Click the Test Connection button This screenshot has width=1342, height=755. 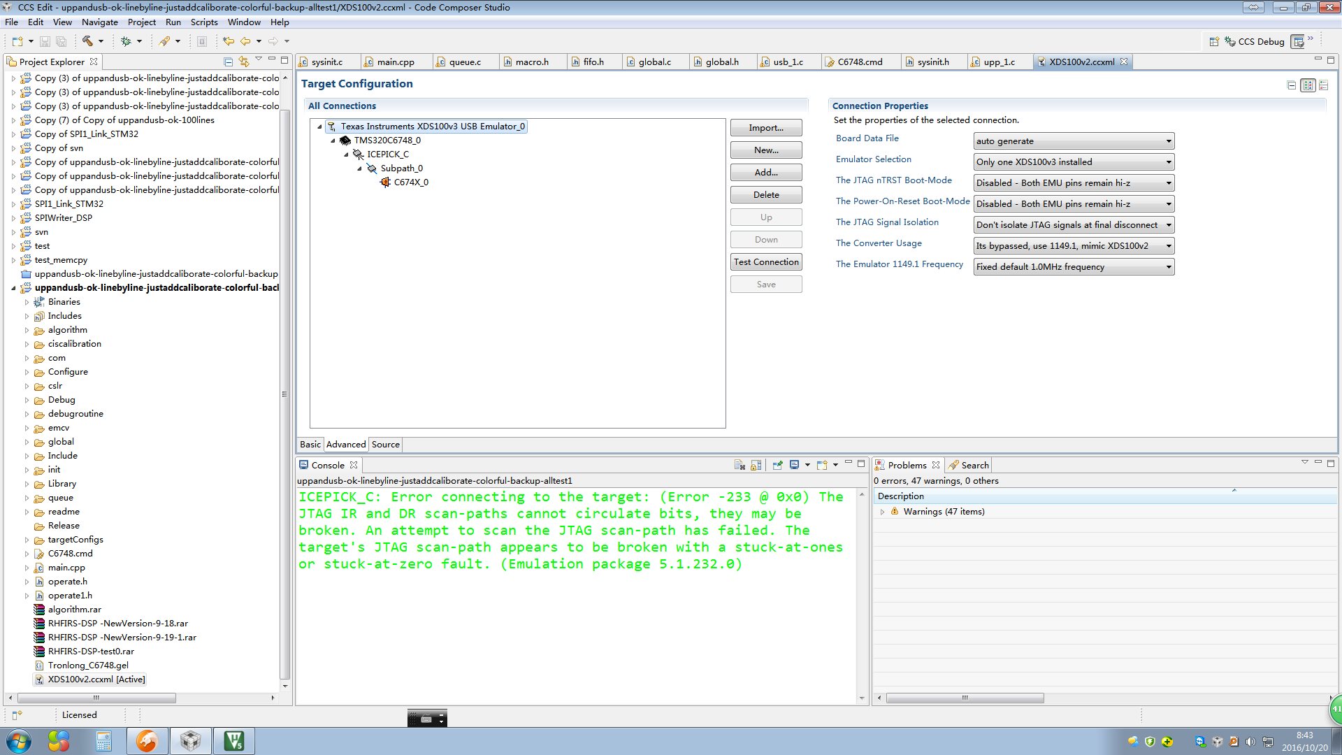coord(766,262)
